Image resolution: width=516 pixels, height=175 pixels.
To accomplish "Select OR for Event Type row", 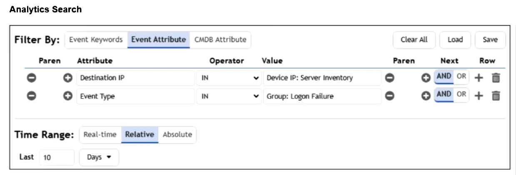I will (461, 95).
